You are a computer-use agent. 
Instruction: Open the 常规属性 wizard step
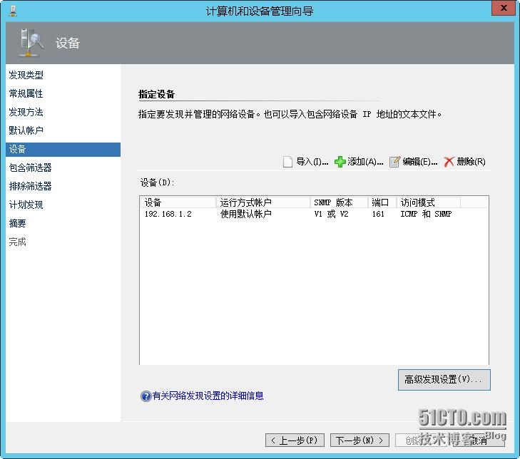[26, 94]
